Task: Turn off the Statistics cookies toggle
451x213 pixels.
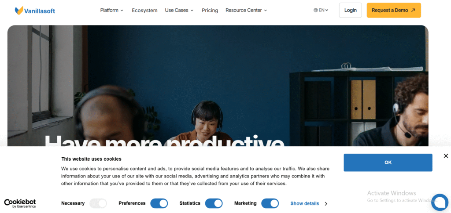Action: [214, 203]
